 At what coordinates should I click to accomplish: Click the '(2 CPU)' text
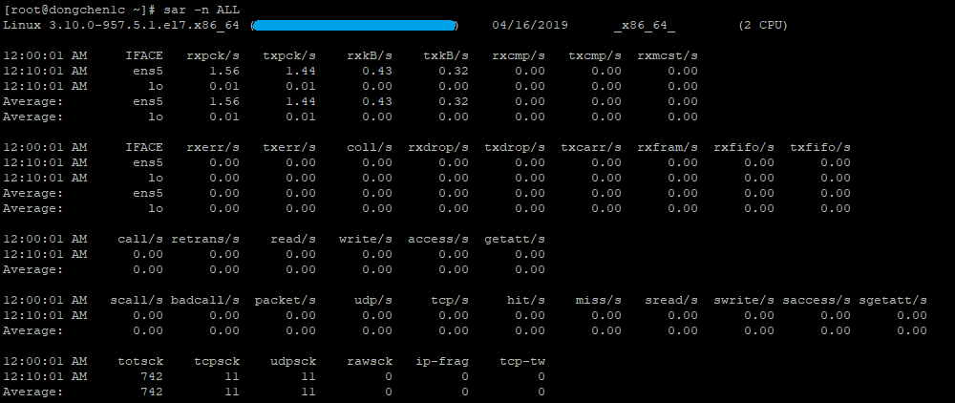point(763,24)
